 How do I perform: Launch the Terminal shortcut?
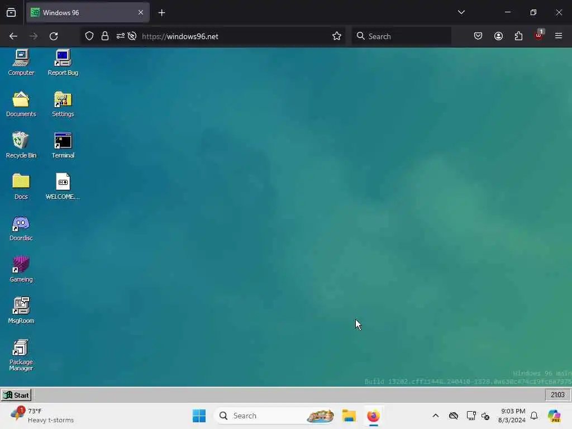63,145
